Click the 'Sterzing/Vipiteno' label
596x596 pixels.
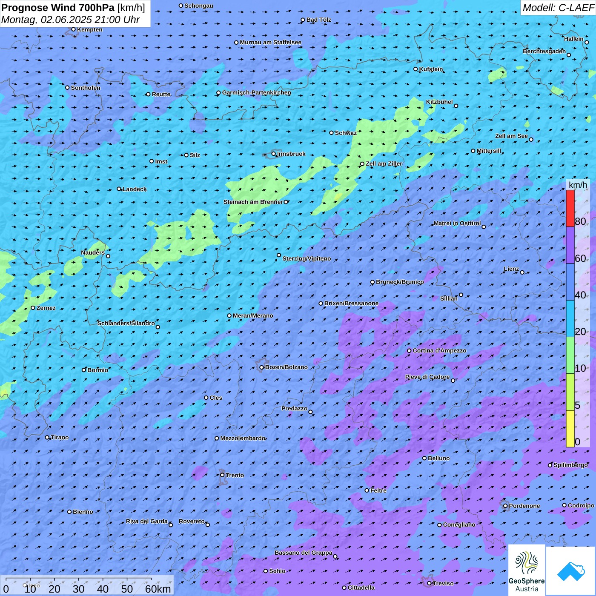307,258
